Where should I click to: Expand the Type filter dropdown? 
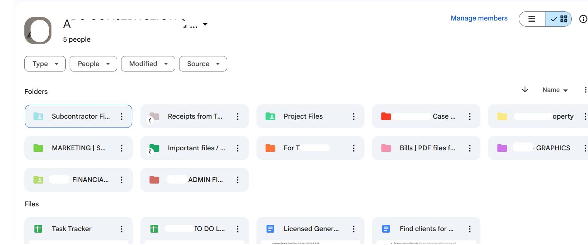pos(45,64)
